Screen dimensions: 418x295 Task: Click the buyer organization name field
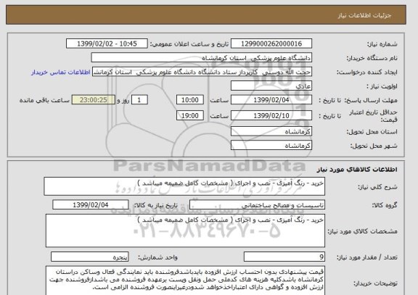point(202,58)
